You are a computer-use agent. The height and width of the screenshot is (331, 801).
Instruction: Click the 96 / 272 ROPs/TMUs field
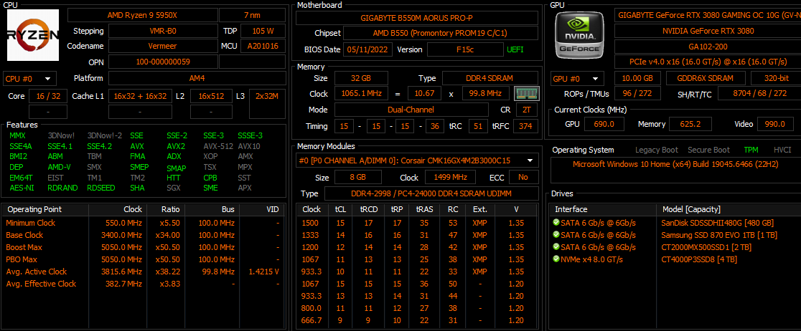point(637,93)
